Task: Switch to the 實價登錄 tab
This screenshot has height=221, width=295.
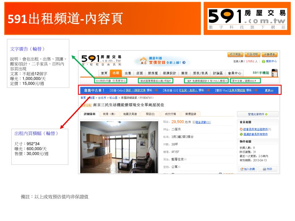Action: click(x=191, y=114)
